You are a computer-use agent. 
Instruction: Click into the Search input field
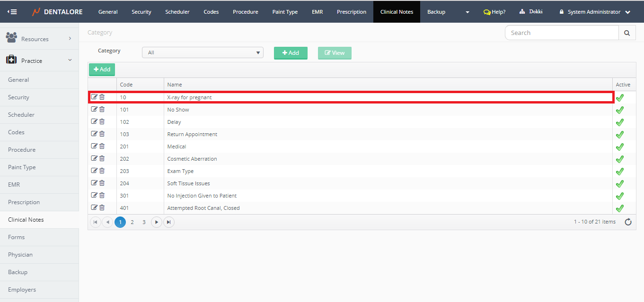pos(562,33)
